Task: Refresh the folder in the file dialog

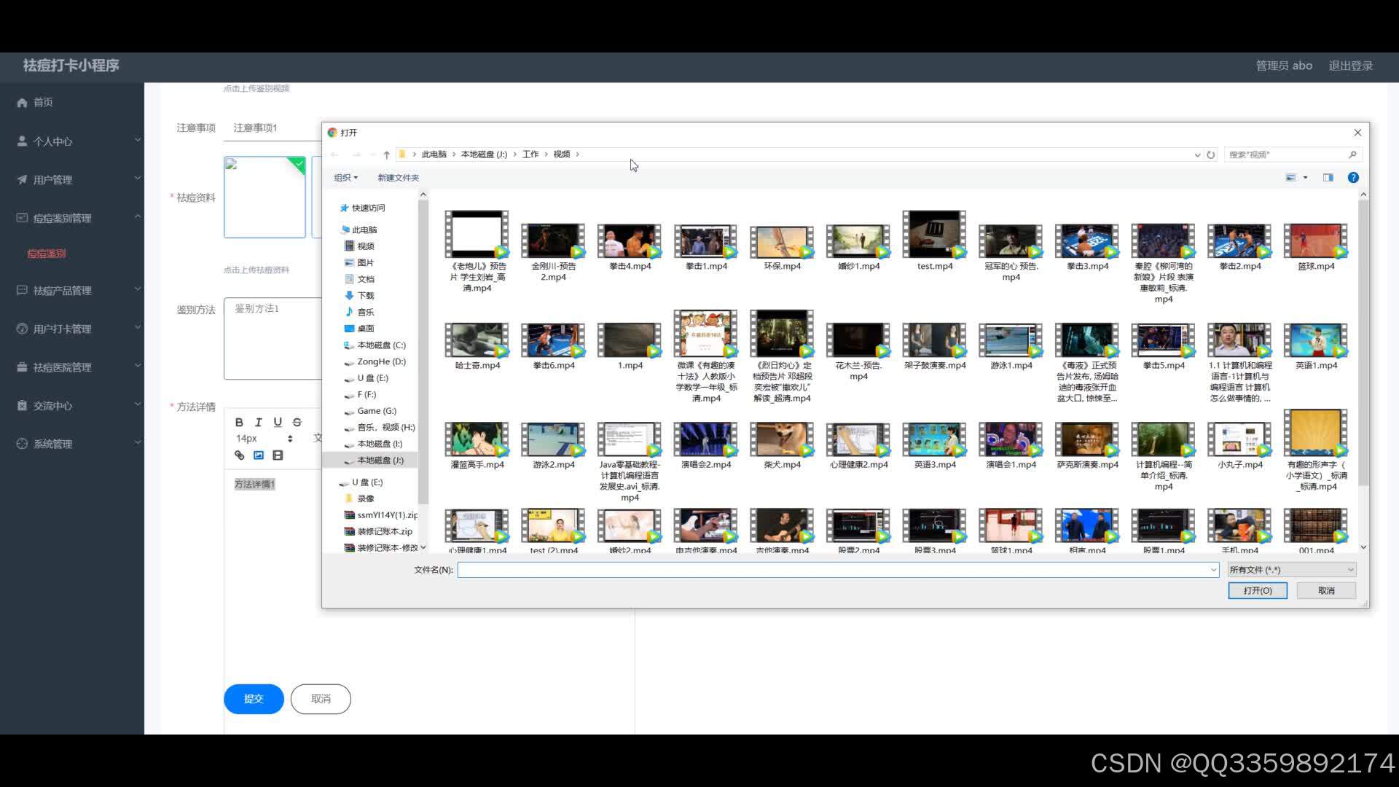Action: click(x=1211, y=154)
